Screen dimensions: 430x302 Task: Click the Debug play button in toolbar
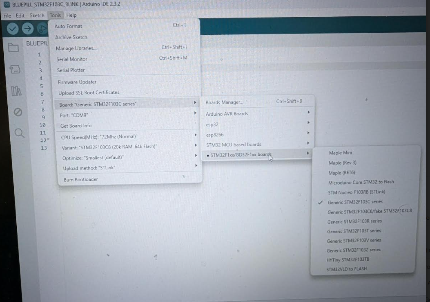[42, 29]
